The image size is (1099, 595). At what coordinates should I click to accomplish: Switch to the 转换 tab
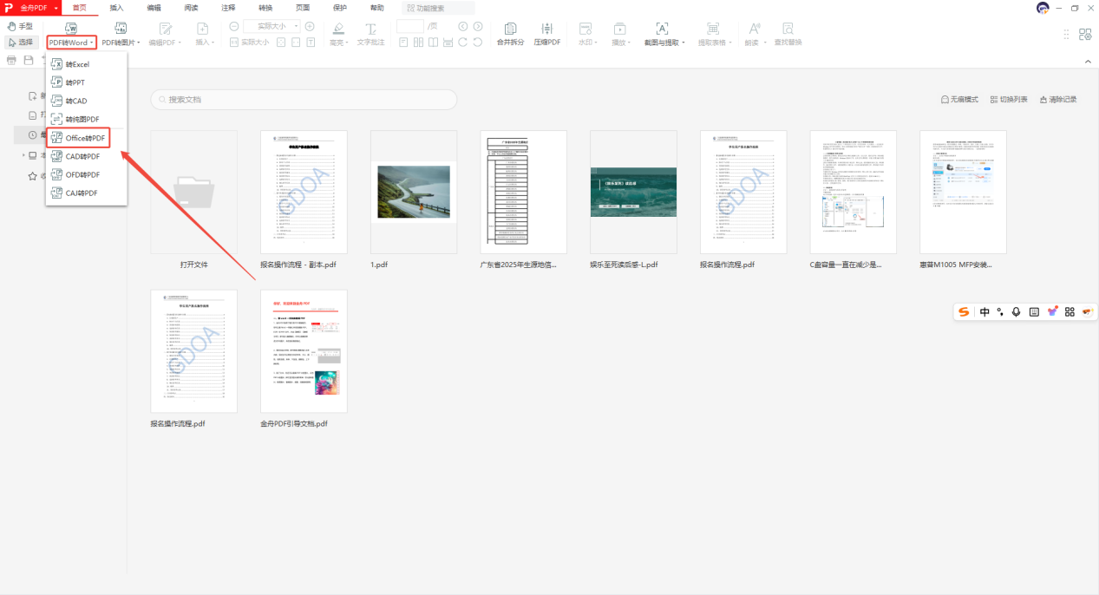click(265, 8)
